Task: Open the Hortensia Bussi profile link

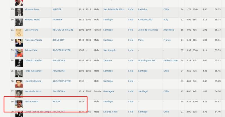Action: [33, 91]
